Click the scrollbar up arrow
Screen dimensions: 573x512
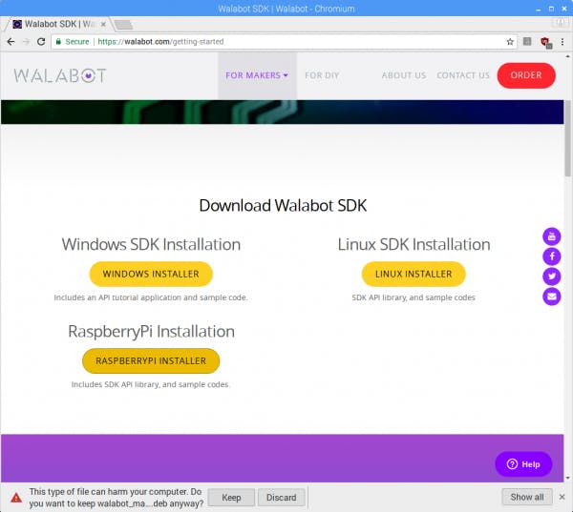point(568,56)
